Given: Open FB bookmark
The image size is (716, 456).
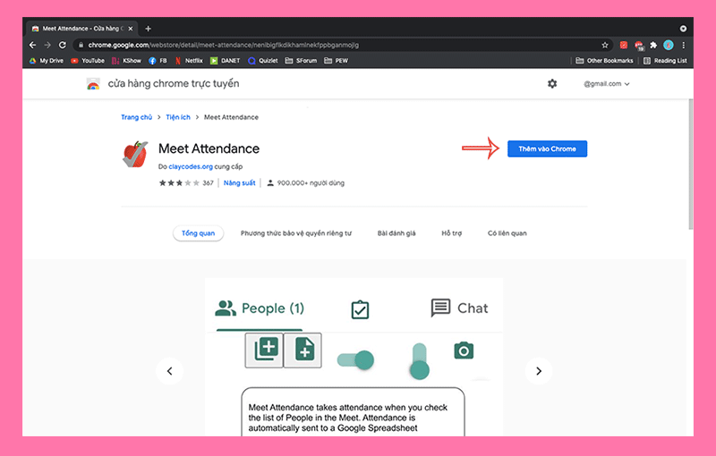Looking at the screenshot, I should pos(158,61).
